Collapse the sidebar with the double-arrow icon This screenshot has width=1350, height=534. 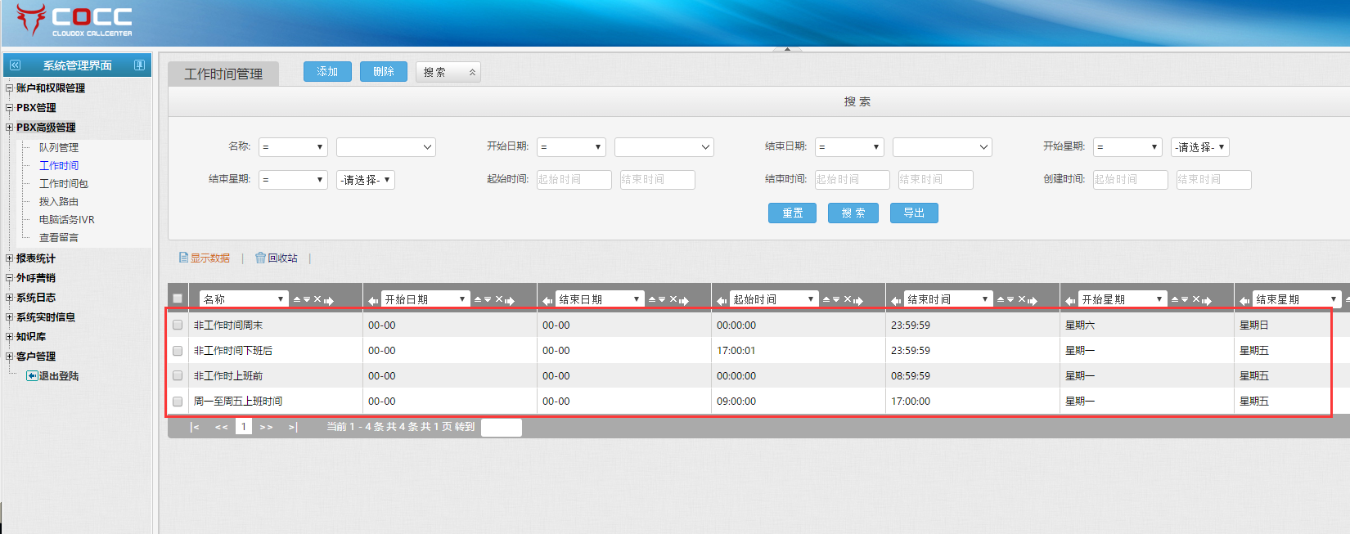click(15, 65)
